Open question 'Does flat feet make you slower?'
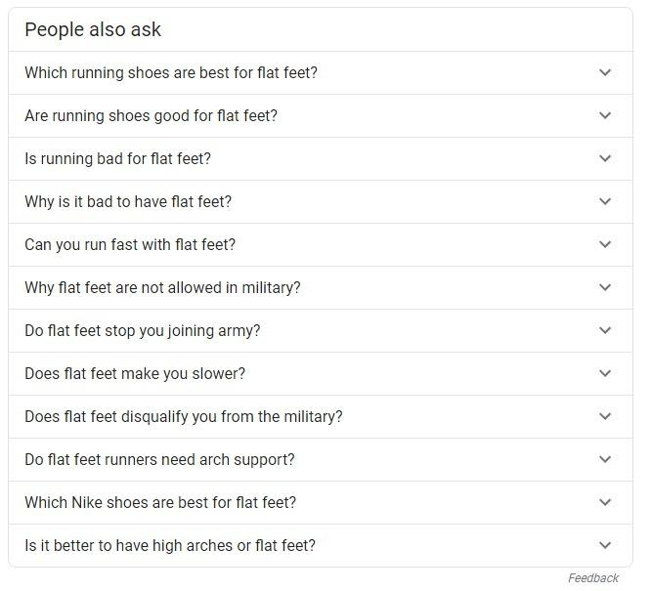 tap(135, 373)
